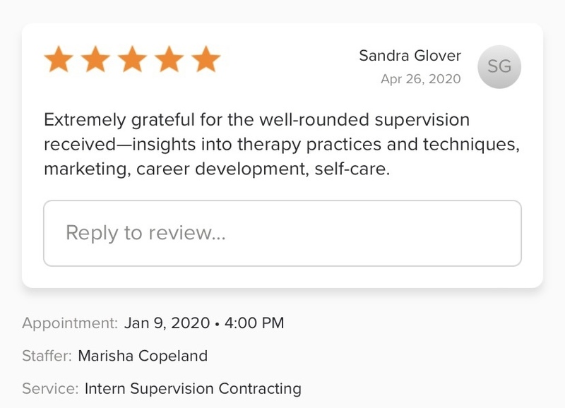
Task: Click the Apr 26, 2020 review date
Action: [420, 79]
